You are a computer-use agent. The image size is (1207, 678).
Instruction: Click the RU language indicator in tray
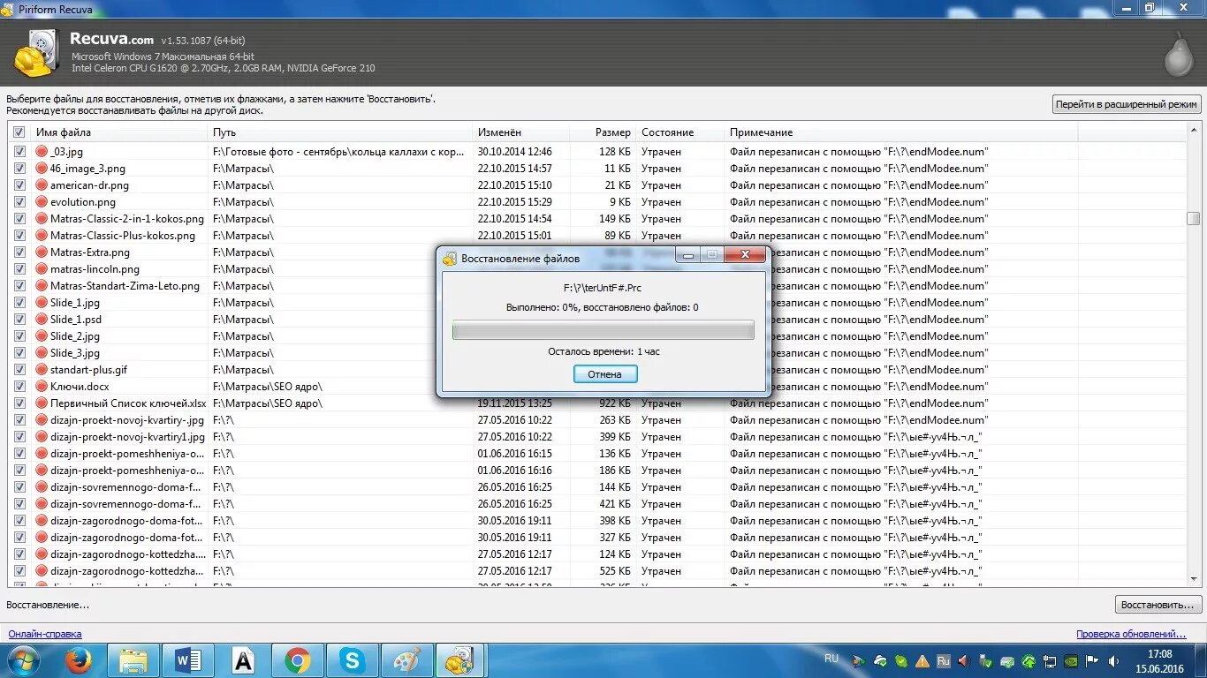coord(831,659)
